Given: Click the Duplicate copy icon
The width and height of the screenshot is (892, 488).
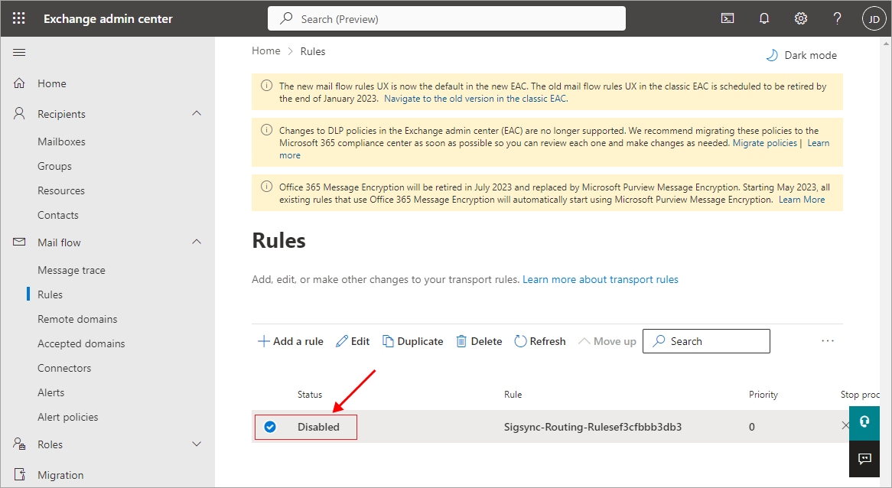Looking at the screenshot, I should tap(388, 341).
